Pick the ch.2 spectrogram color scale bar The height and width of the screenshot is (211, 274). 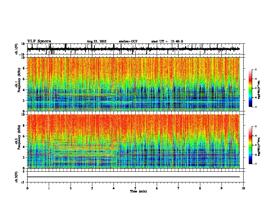coord(250,145)
